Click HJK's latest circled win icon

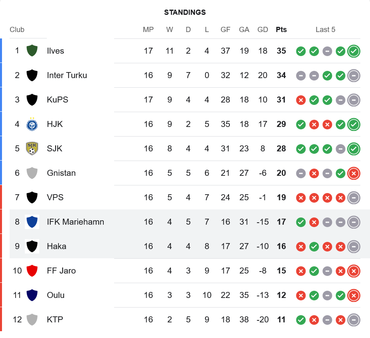tap(353, 124)
